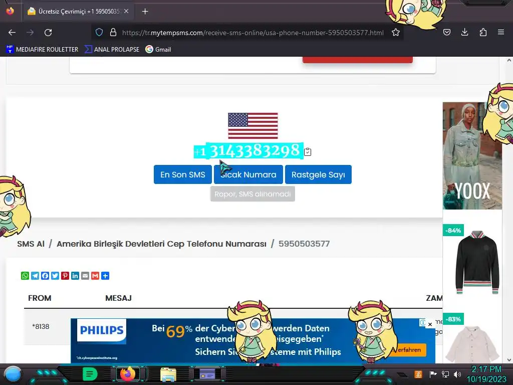
Task: Click the page scrollbar up arrow
Action: tap(509, 60)
